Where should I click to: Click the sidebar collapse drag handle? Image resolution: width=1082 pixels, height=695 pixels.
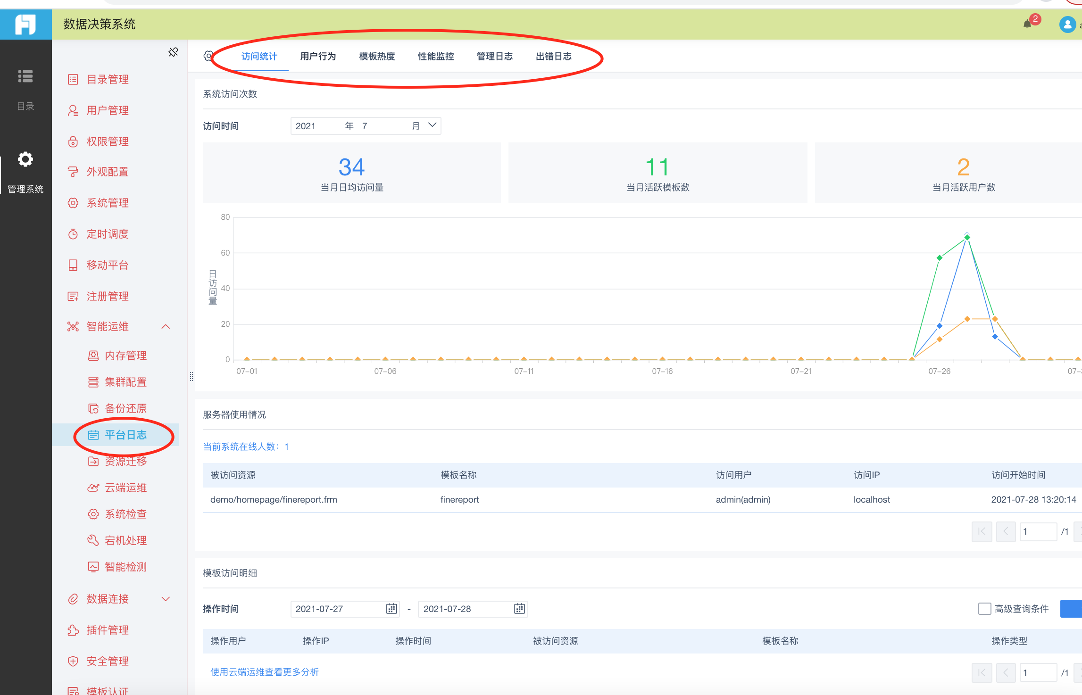click(191, 376)
